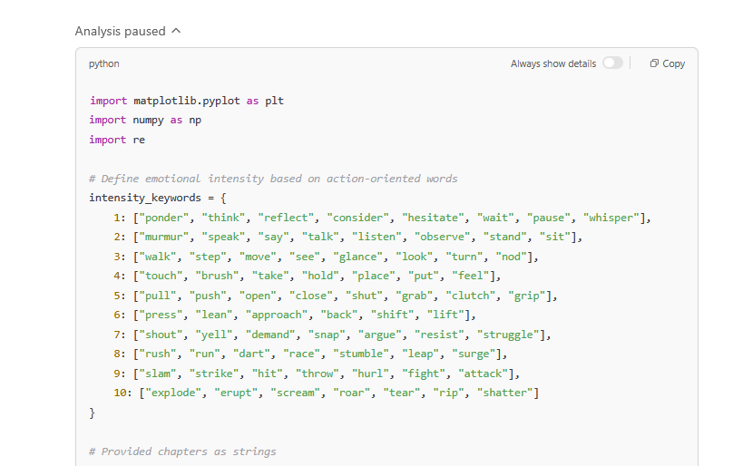This screenshot has height=466, width=733.
Task: Collapse the Analysis paused section heading
Action: coord(120,31)
